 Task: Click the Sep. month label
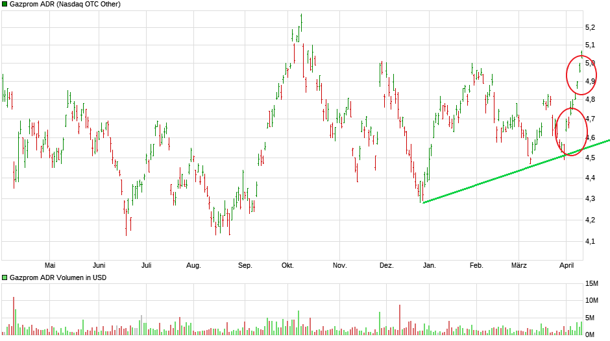245,266
